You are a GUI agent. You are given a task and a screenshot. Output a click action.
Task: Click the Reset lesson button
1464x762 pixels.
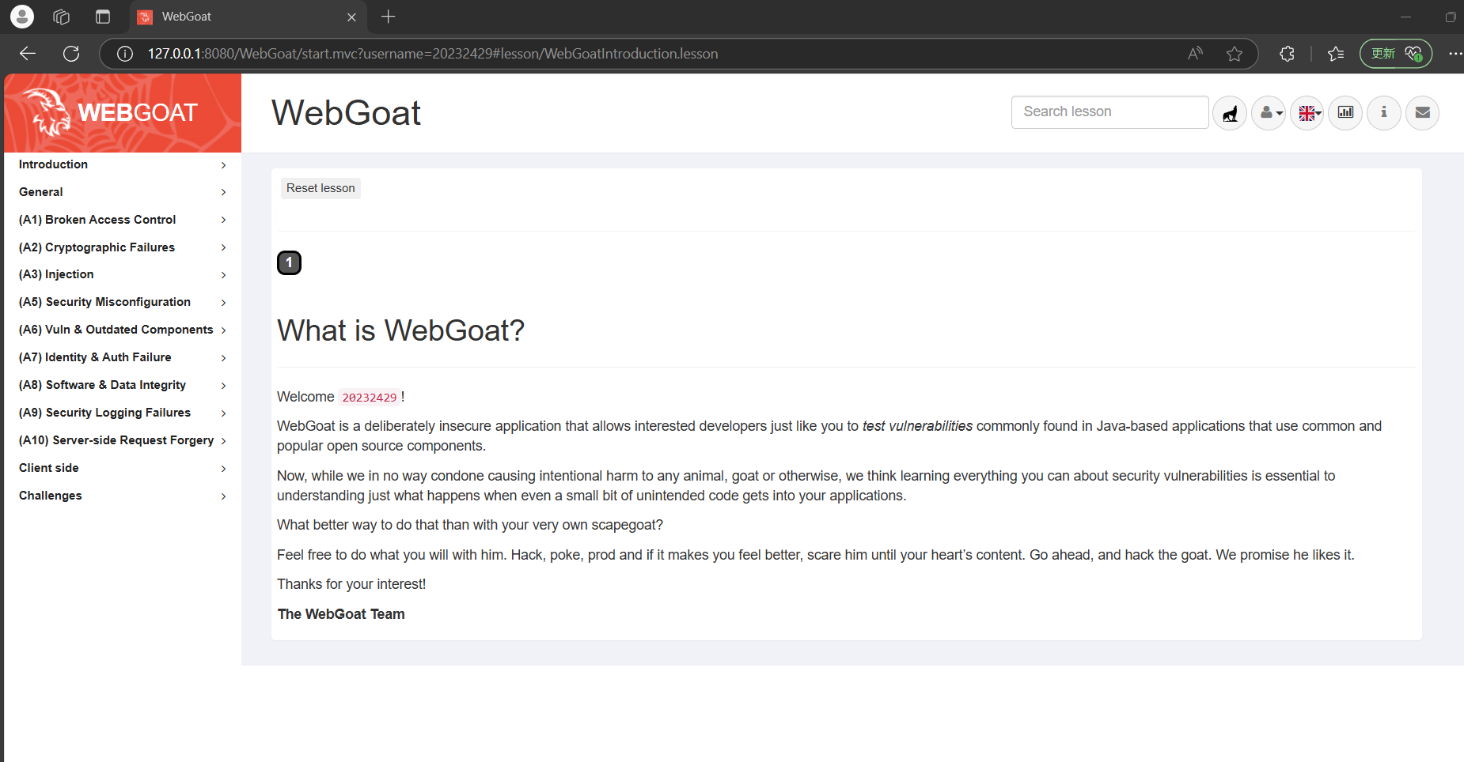coord(320,188)
